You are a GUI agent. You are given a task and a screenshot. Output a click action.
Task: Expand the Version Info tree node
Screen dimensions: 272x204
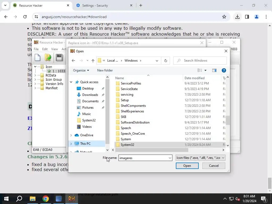[35, 84]
